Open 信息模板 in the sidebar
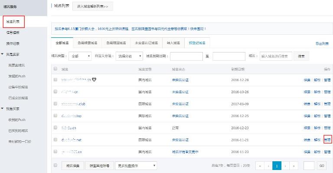 coord(13,33)
